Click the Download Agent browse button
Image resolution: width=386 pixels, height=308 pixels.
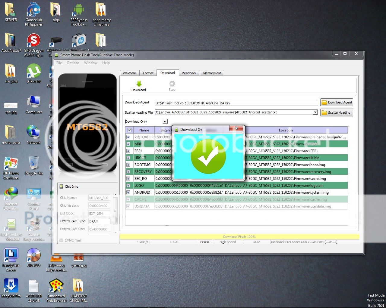[337, 103]
